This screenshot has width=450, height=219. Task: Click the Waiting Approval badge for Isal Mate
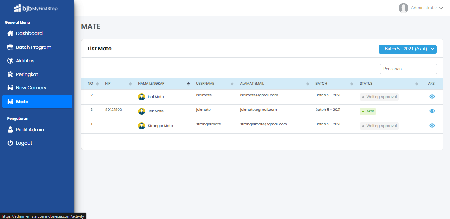pos(379,97)
